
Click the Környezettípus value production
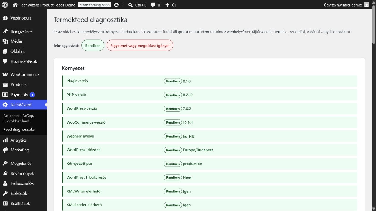(193, 164)
